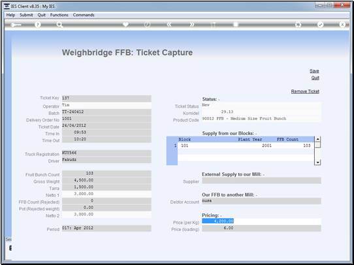Open the Commands menu
The width and height of the screenshot is (354, 265).
[x=84, y=15]
